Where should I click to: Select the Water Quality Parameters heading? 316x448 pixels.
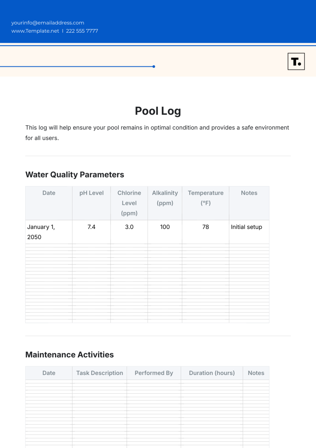click(75, 174)
